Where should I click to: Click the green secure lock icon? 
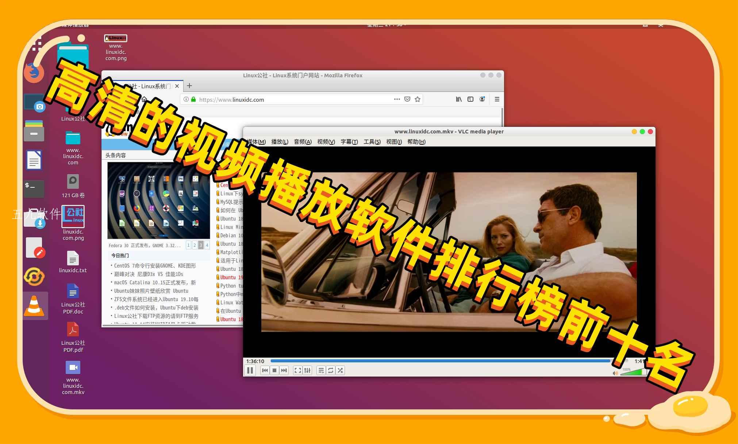pos(193,99)
